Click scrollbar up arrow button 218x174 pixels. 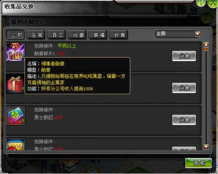206,44
